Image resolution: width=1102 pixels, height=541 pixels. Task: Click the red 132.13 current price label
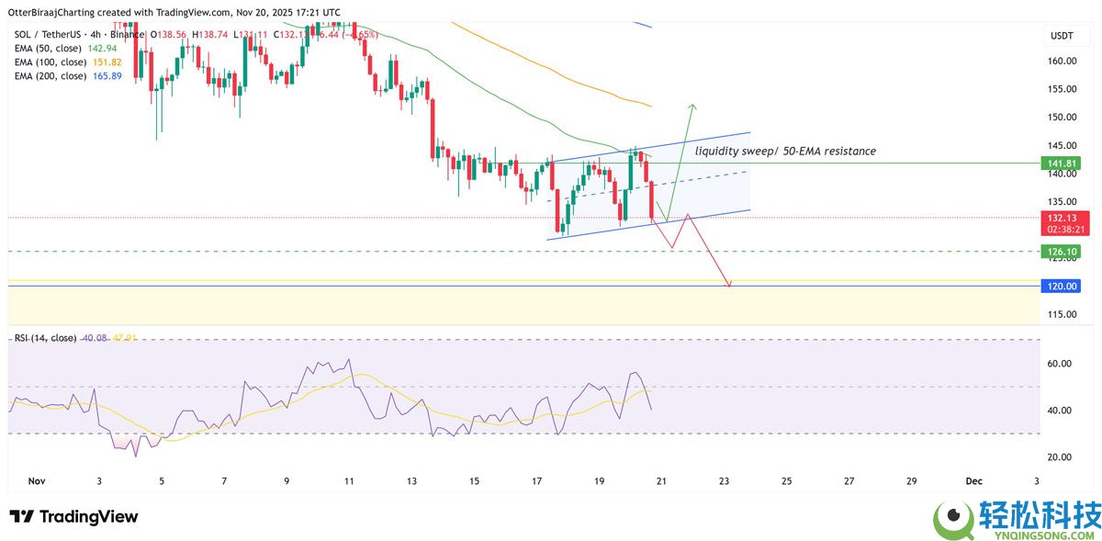(x=1061, y=218)
